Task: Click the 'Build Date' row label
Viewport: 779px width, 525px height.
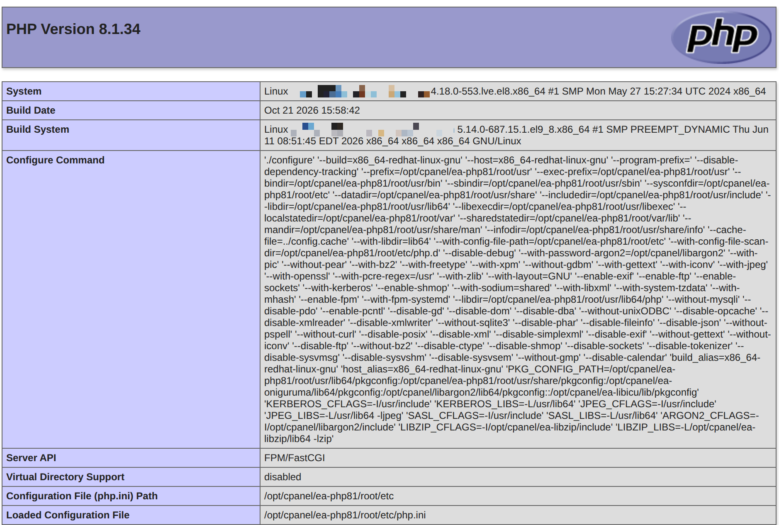Action: coord(31,110)
